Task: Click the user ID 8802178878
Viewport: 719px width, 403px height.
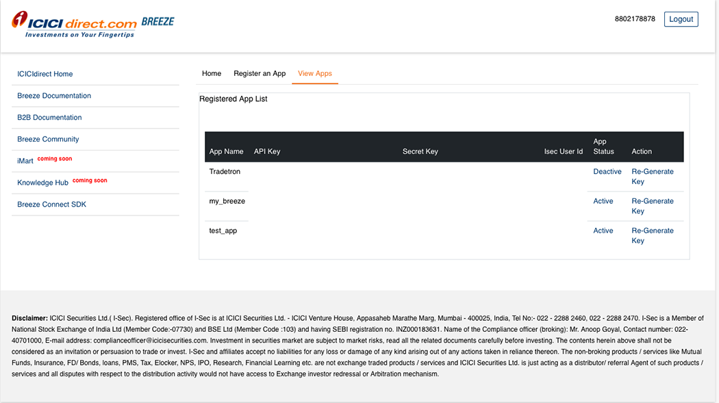Action: (x=635, y=19)
